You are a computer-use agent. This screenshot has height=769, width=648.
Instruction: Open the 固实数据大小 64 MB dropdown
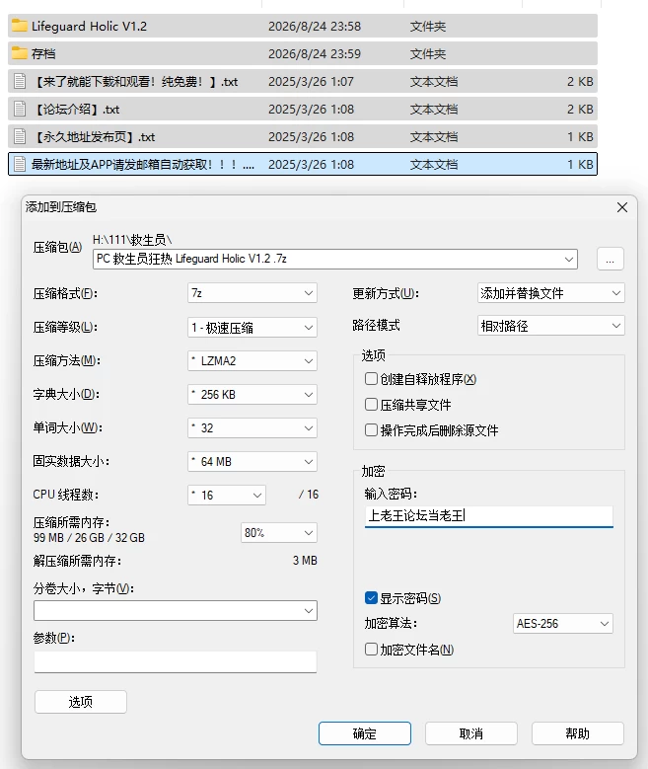pos(252,461)
